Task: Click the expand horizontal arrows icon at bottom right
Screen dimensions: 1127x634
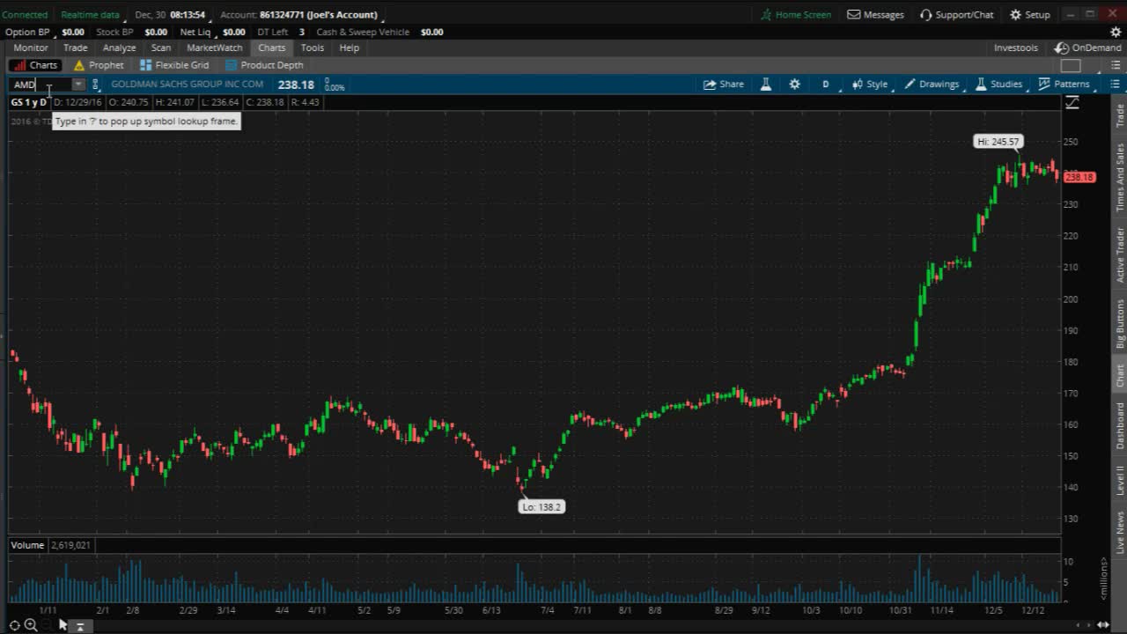Action: pyautogui.click(x=1102, y=625)
